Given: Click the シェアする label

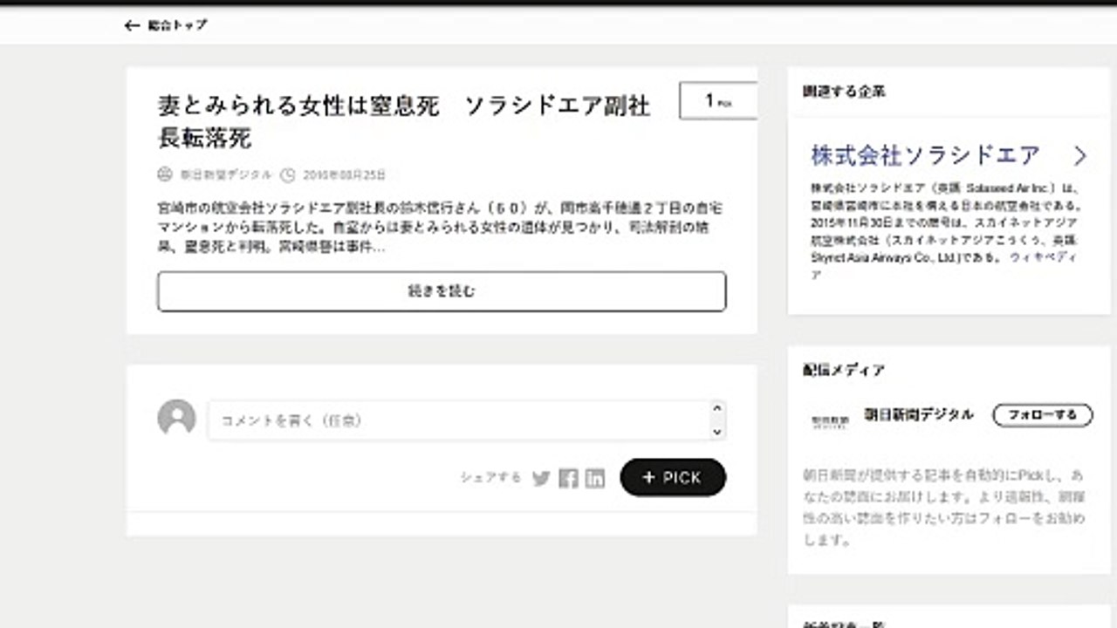Looking at the screenshot, I should click(x=490, y=478).
